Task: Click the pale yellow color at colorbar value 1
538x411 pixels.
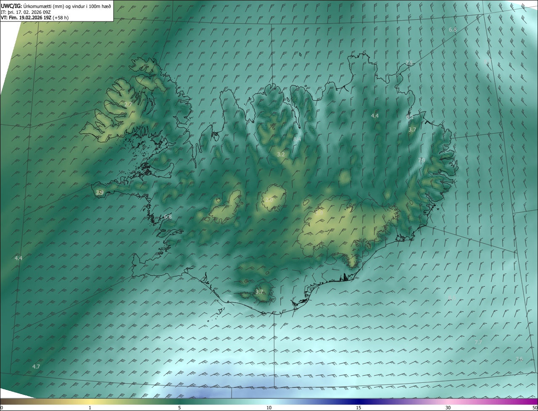Action: click(x=90, y=401)
